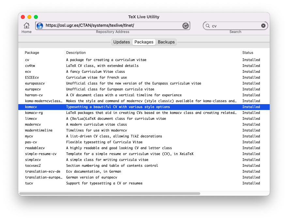Switch to the Backups tab
Viewport: 288px width, 220px height.
(166, 42)
